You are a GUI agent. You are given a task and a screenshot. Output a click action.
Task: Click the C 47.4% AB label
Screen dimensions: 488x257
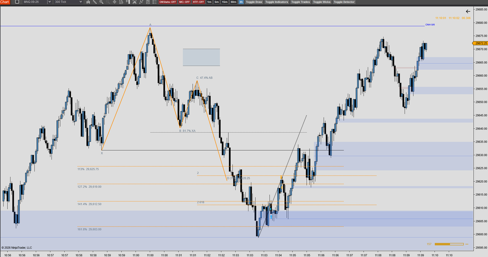point(205,77)
